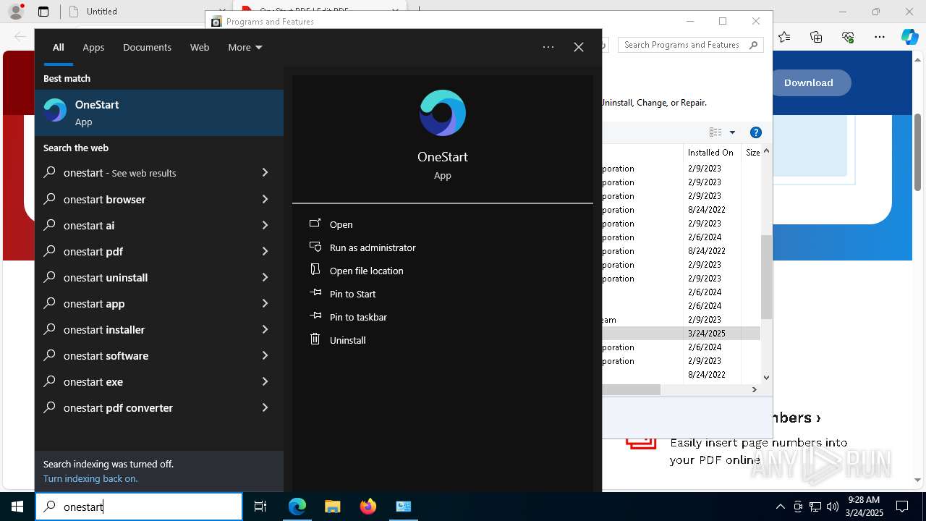Open File Explorer from taskbar
The image size is (926, 521).
pyautogui.click(x=332, y=507)
